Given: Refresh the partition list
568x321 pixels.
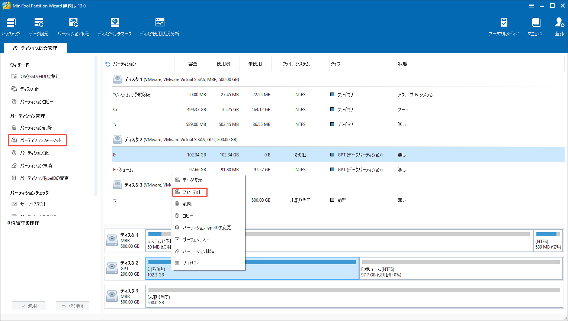Looking at the screenshot, I should point(107,64).
